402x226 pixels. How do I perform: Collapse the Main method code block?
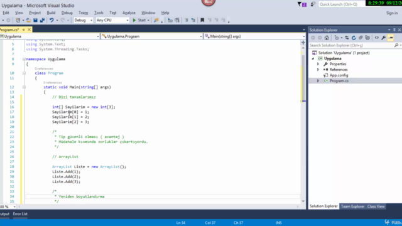tap(24, 87)
